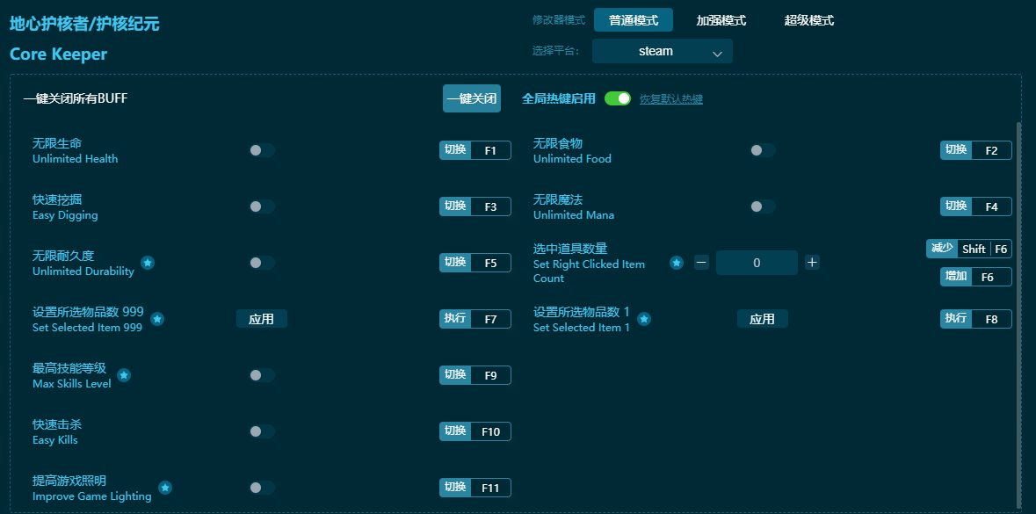Switch to the 超级模式 tab

point(808,19)
